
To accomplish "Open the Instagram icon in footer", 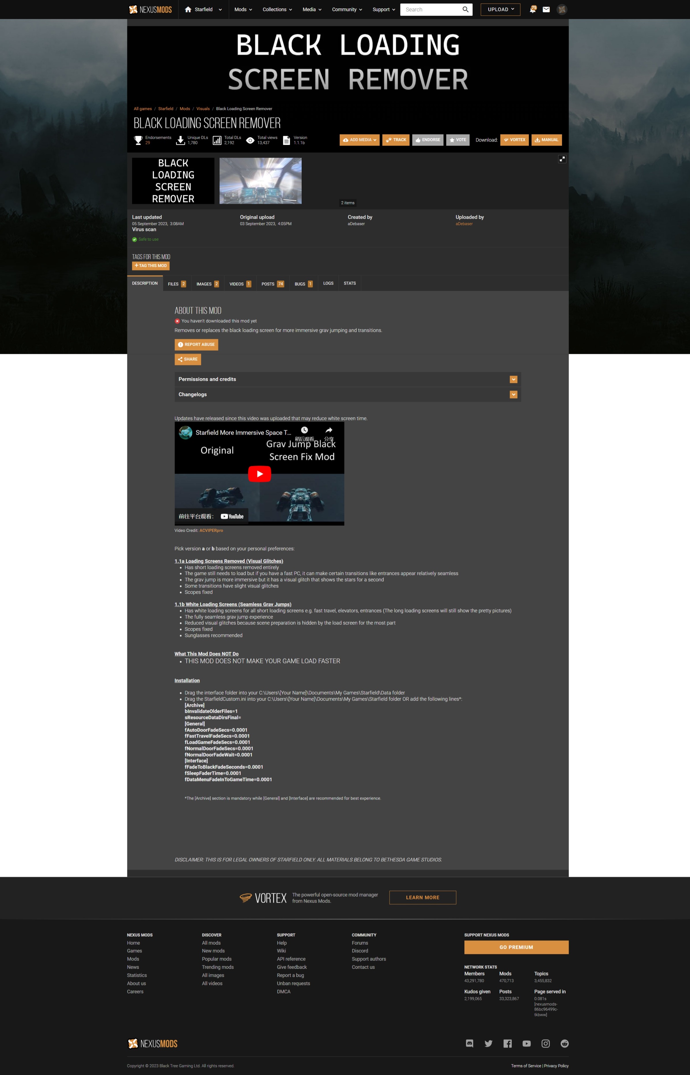I will pyautogui.click(x=546, y=1044).
